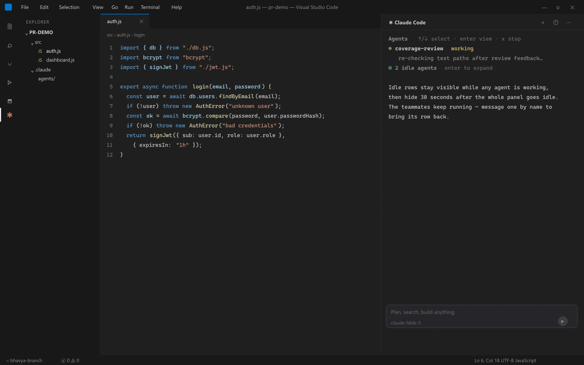Start a new Claude Code session with plus icon
This screenshot has width=584, height=365.
point(543,23)
